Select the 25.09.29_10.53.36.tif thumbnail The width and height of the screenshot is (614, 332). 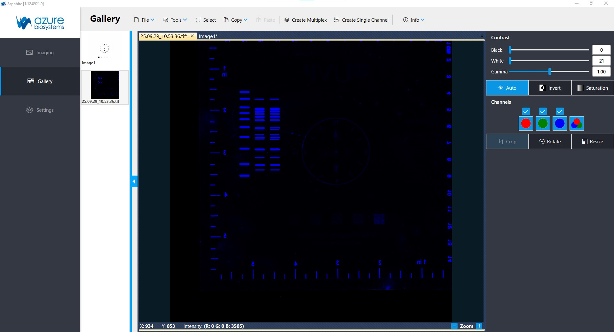pos(105,86)
